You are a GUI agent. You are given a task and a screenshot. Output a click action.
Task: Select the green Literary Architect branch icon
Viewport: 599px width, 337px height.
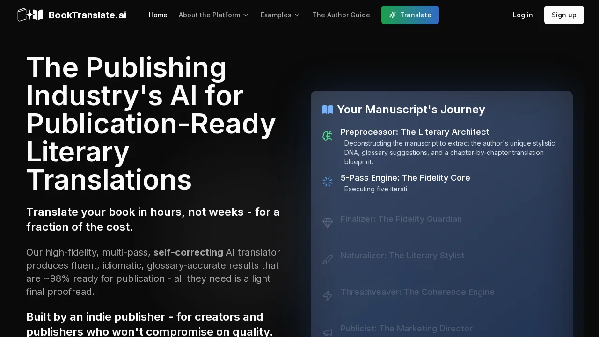click(328, 136)
